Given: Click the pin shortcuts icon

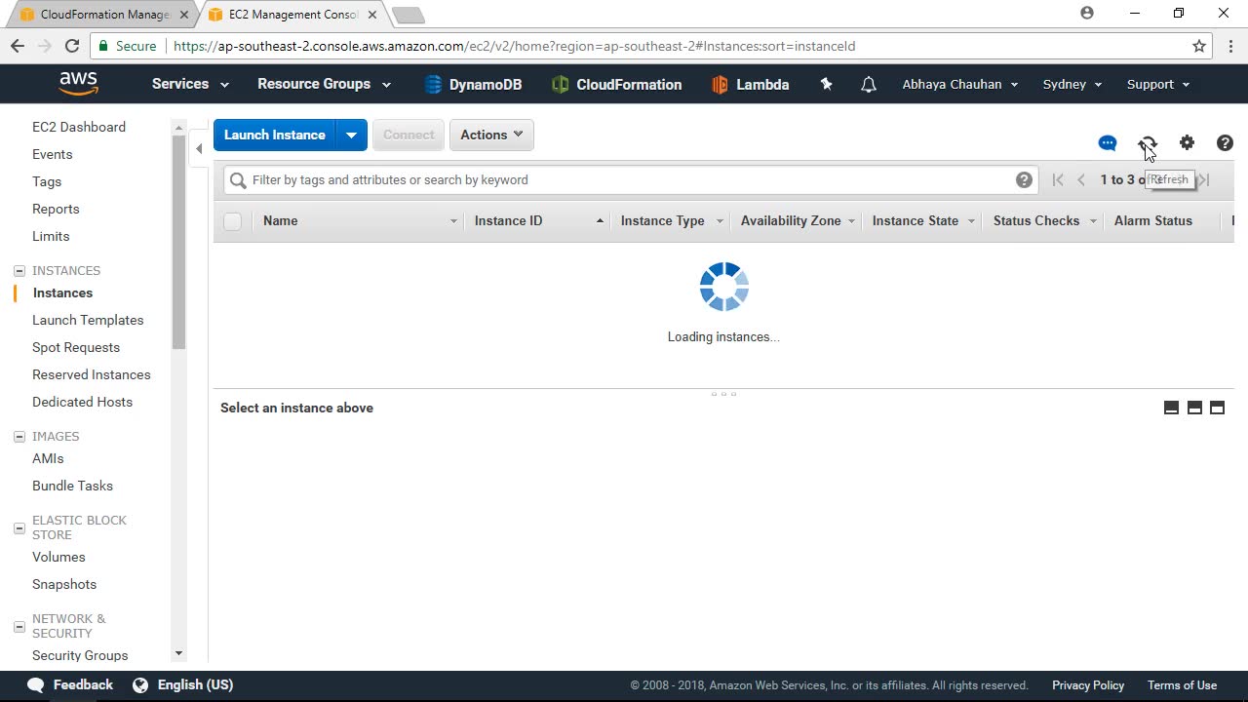Looking at the screenshot, I should tap(826, 85).
